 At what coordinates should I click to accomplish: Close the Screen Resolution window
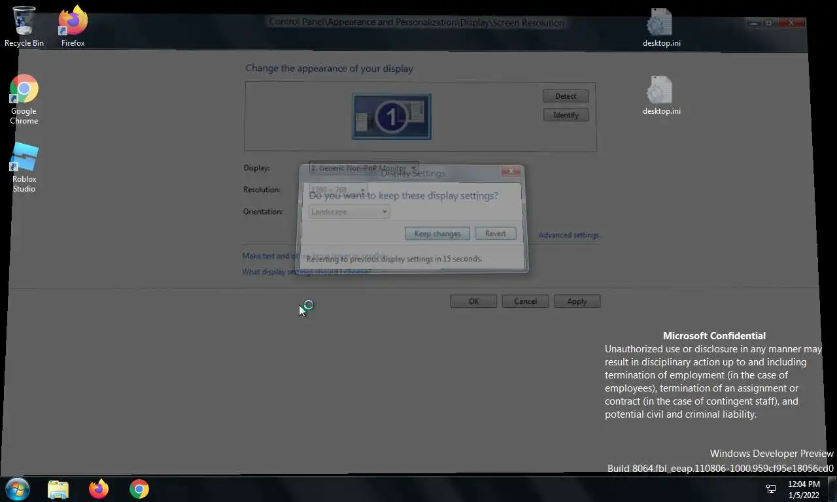tap(791, 23)
